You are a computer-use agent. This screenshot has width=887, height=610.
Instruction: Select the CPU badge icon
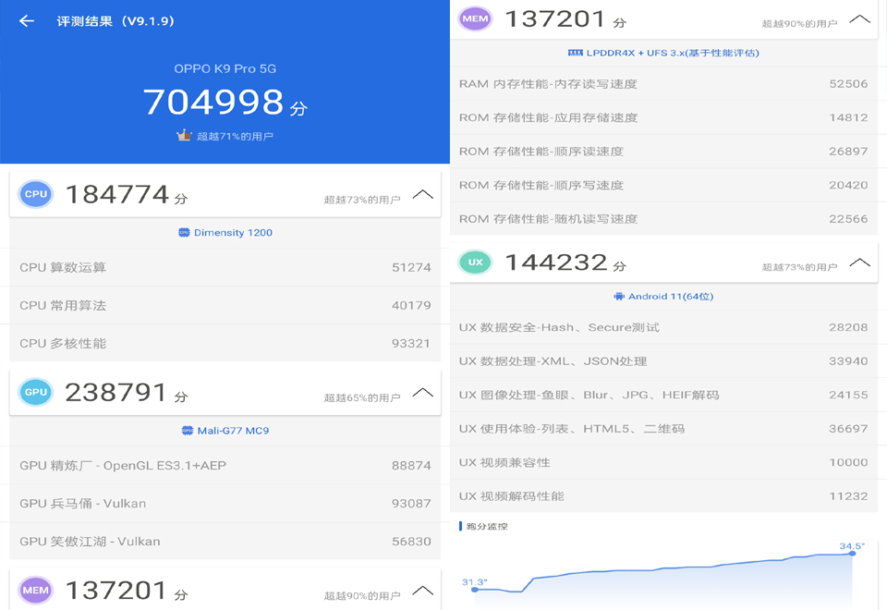(x=35, y=194)
